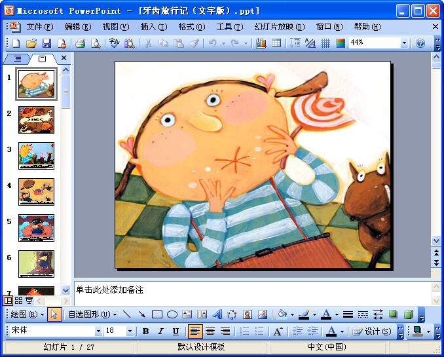The width and height of the screenshot is (444, 357).
Task: Insert a chart from toolbar
Action: (261, 43)
